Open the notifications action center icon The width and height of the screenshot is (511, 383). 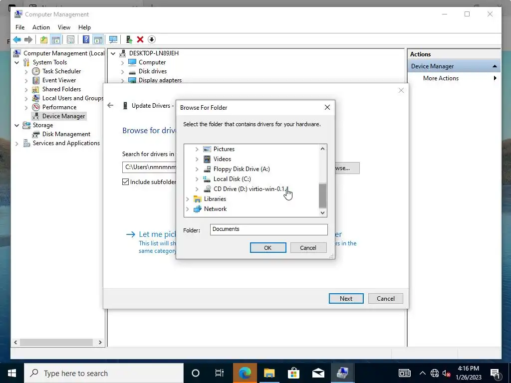495,373
